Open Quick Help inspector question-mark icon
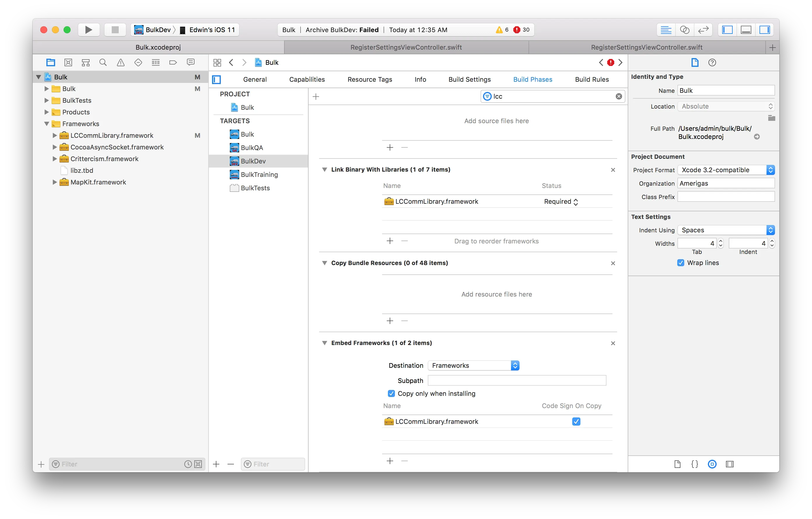 coord(712,62)
